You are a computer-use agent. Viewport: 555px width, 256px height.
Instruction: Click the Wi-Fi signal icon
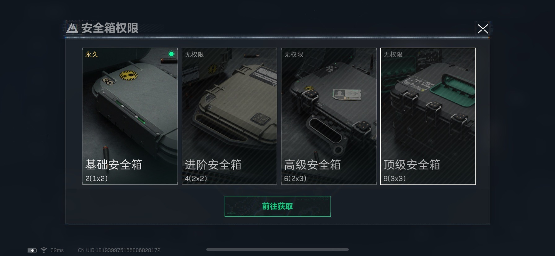(44, 250)
